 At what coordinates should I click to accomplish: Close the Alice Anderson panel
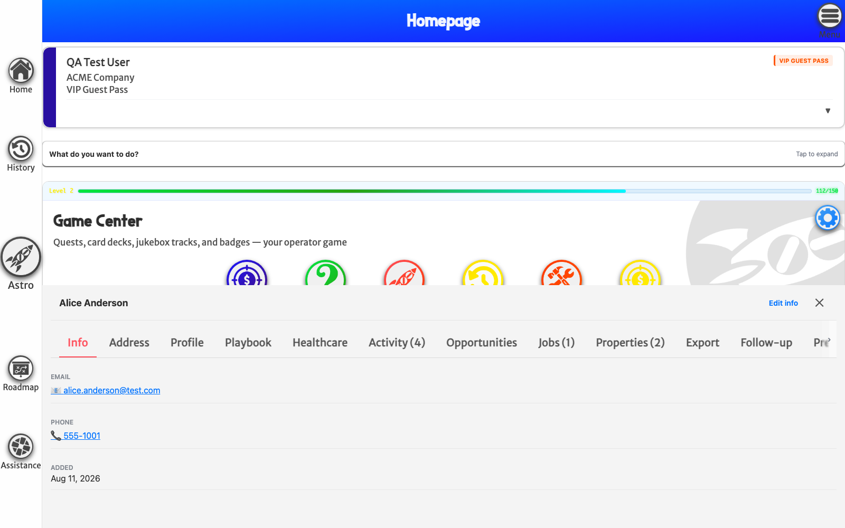click(819, 303)
